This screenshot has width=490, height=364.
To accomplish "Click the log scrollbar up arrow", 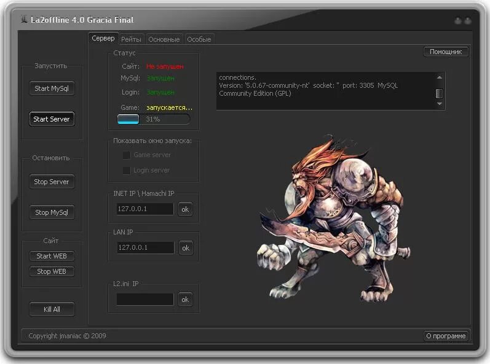I will pyautogui.click(x=440, y=77).
